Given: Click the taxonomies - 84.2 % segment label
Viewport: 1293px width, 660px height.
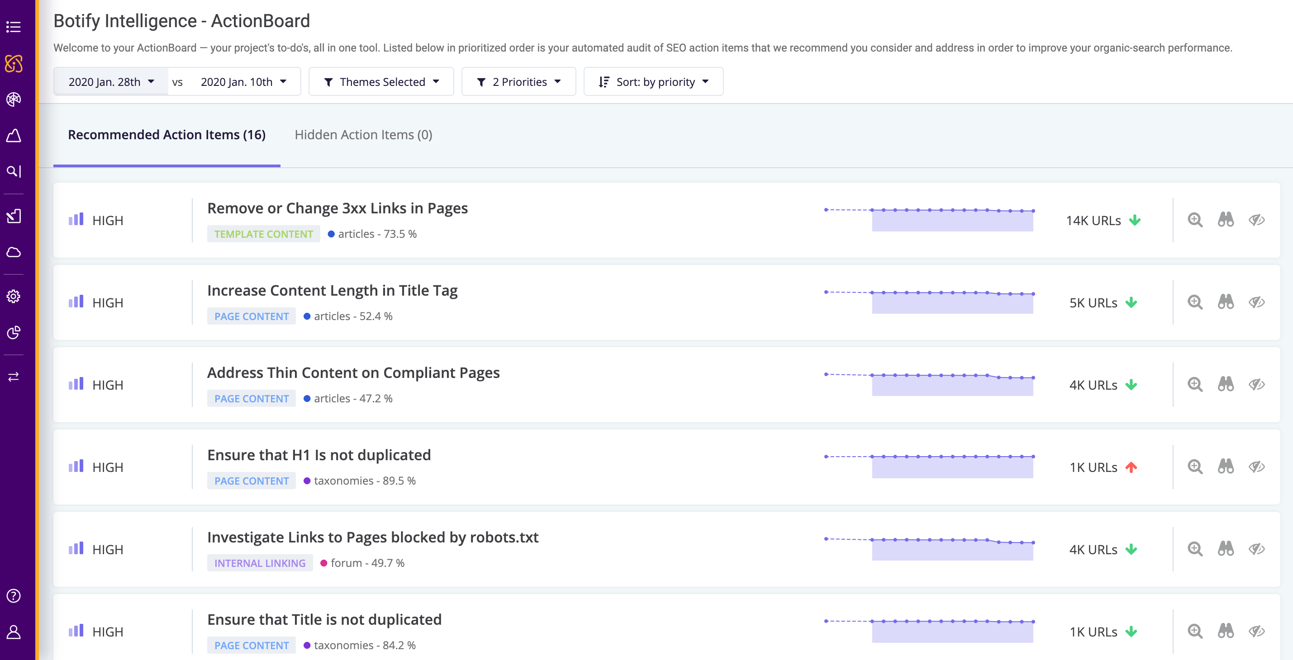Looking at the screenshot, I should (360, 645).
